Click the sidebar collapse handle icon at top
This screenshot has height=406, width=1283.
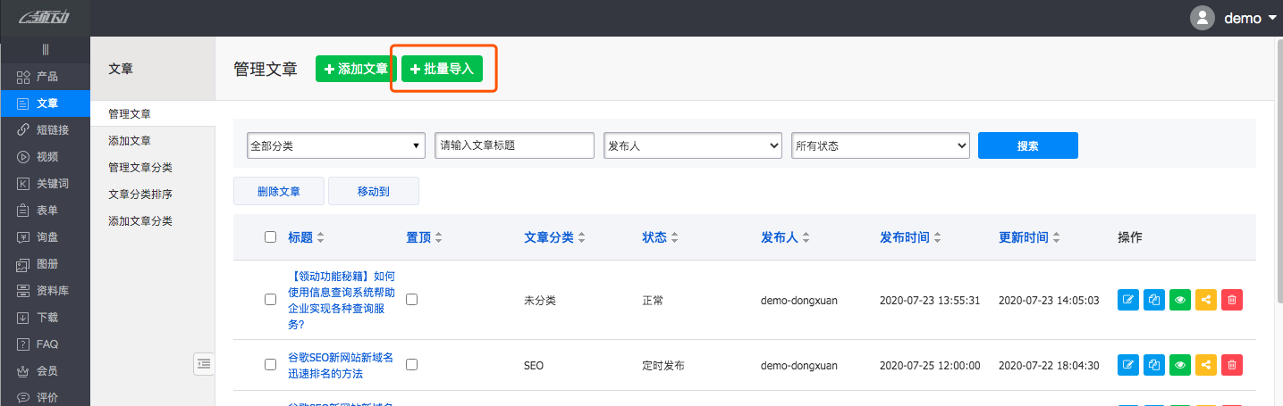[45, 49]
